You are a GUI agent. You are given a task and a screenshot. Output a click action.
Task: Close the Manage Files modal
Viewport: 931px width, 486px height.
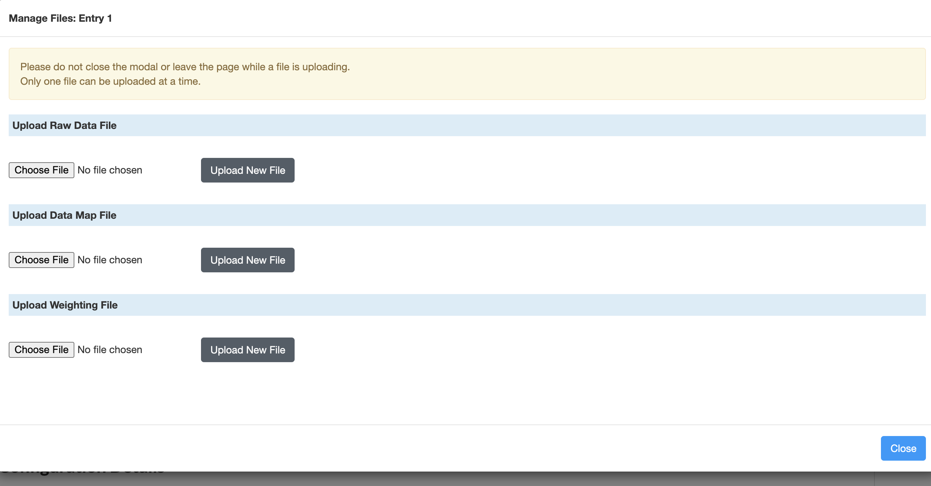tap(903, 448)
